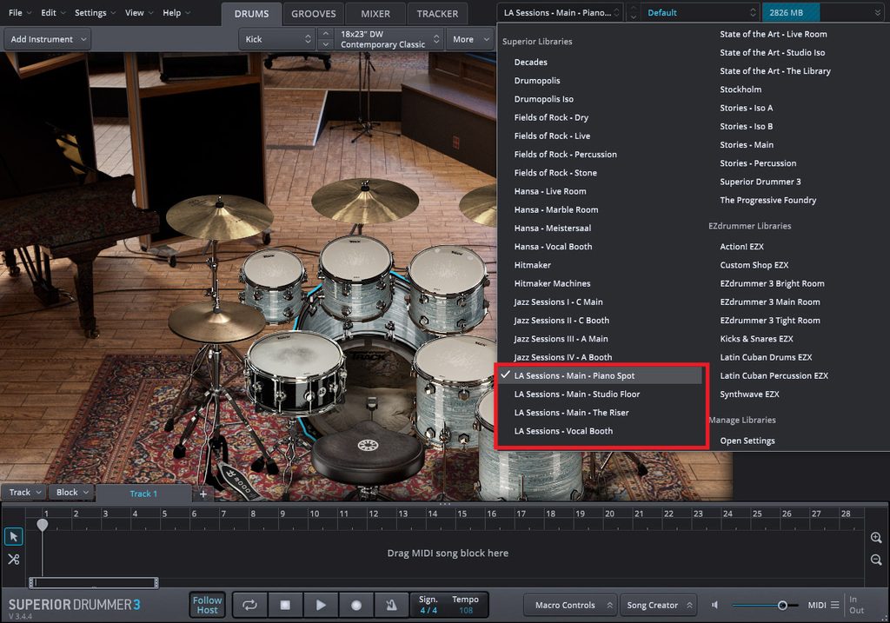Image resolution: width=890 pixels, height=623 pixels.
Task: Switch to the DRUMS tab
Action: click(x=251, y=14)
